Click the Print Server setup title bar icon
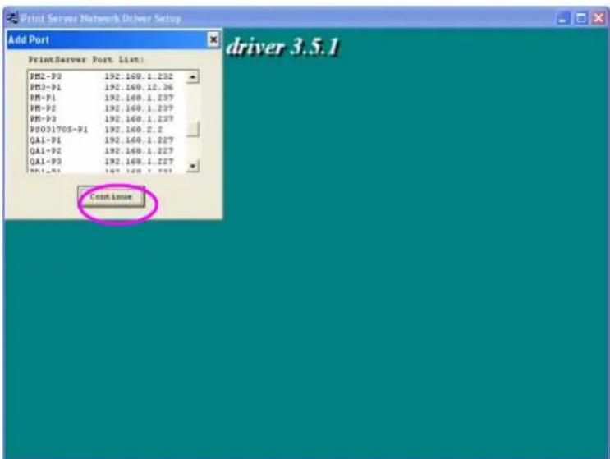The width and height of the screenshot is (610, 459). click(x=12, y=18)
